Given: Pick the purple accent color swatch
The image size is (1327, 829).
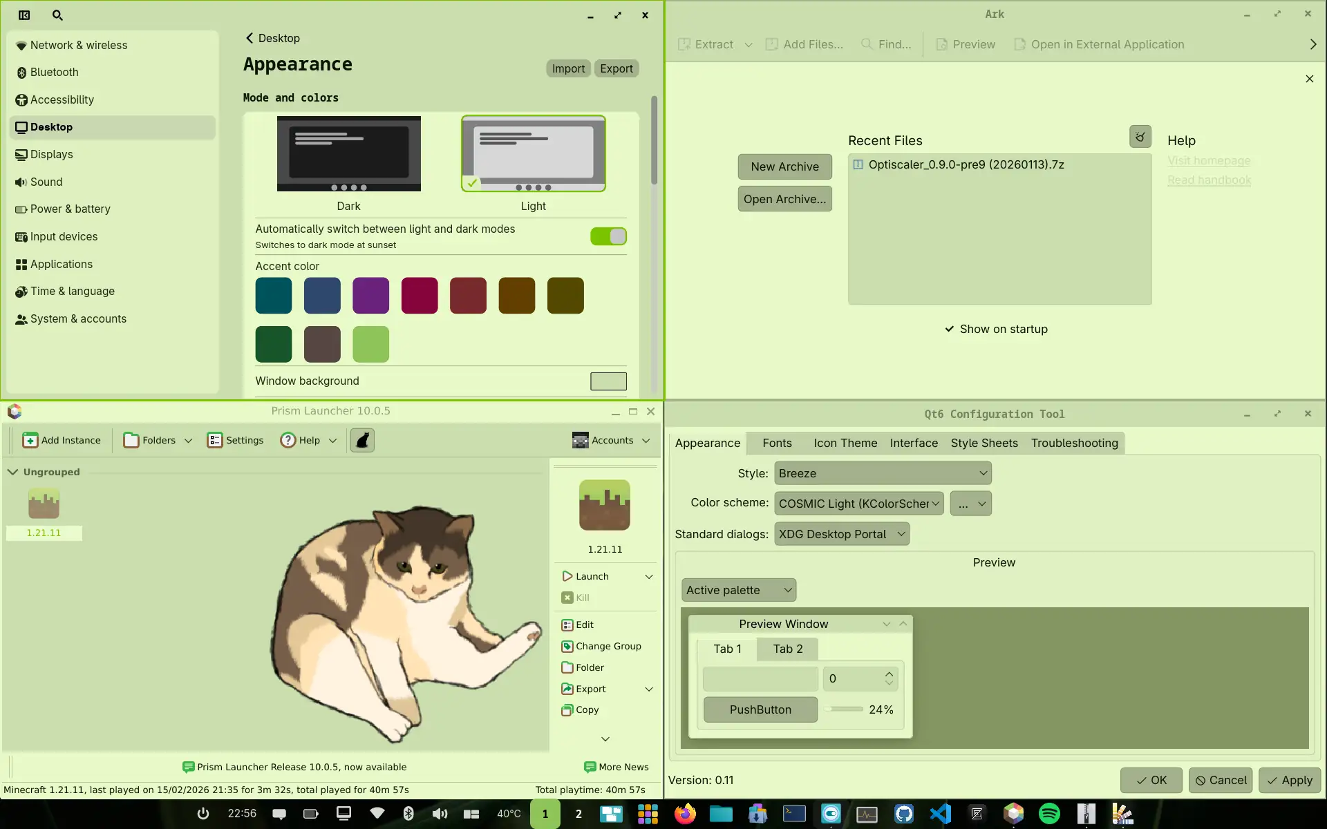Looking at the screenshot, I should click(x=370, y=296).
